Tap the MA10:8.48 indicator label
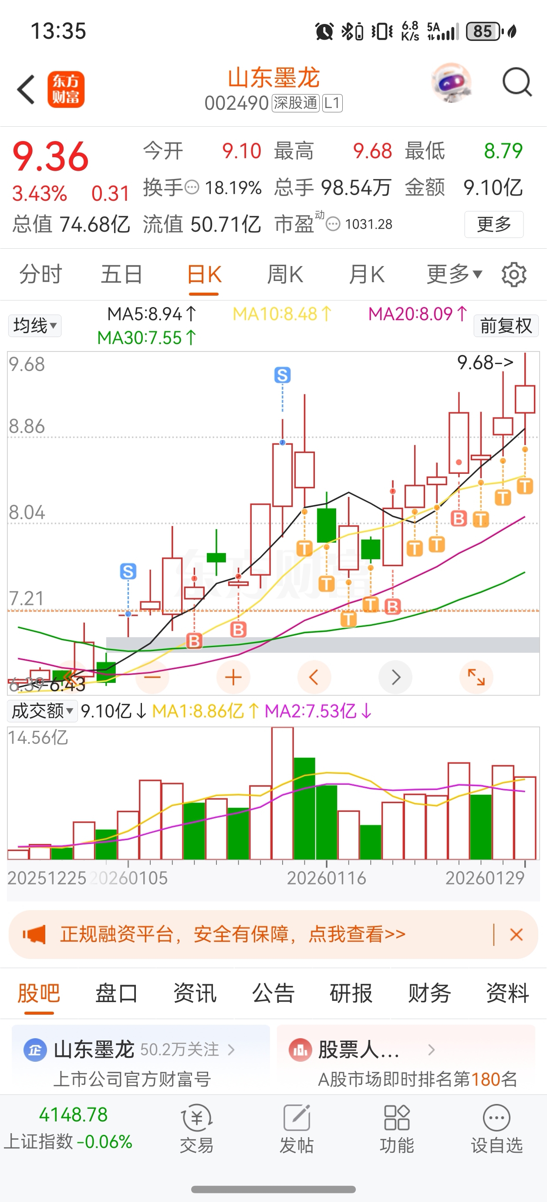547x1202 pixels. pos(282,314)
